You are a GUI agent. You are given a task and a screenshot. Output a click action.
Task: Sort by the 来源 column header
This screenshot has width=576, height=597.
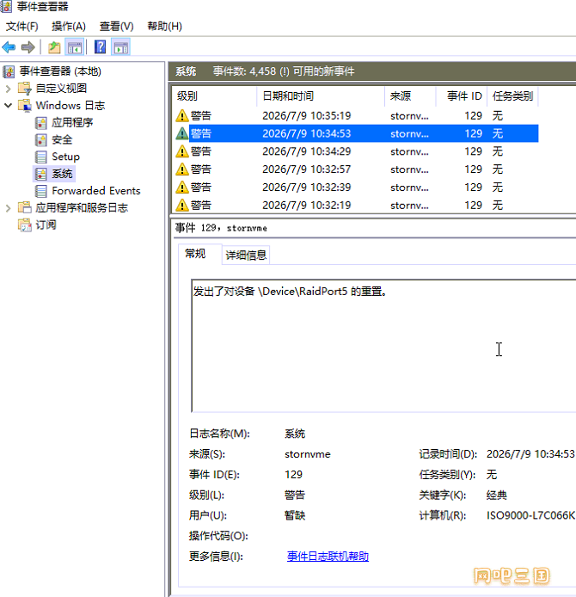[x=410, y=96]
